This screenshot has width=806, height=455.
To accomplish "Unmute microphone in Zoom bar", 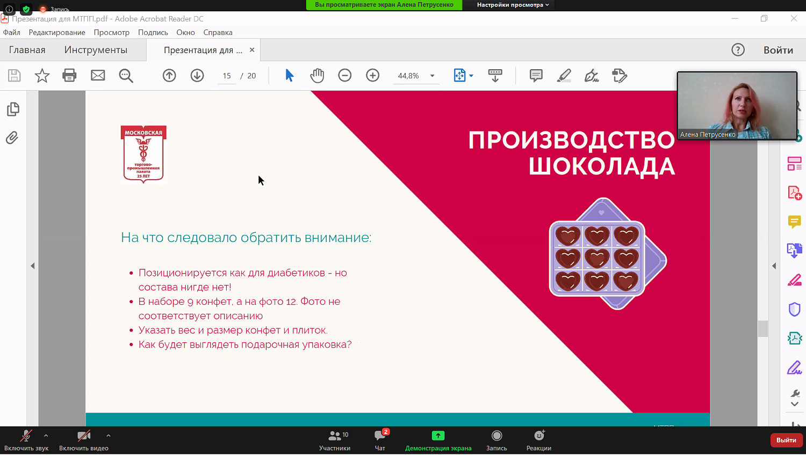I will point(26,441).
